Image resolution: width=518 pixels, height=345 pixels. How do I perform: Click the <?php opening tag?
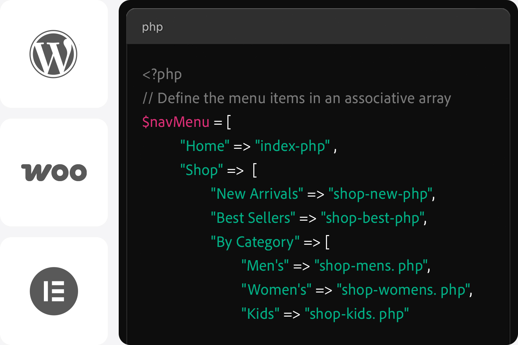(162, 74)
